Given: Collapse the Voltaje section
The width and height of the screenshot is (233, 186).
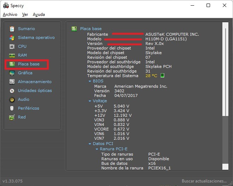Looking at the screenshot, I should click(90, 101).
